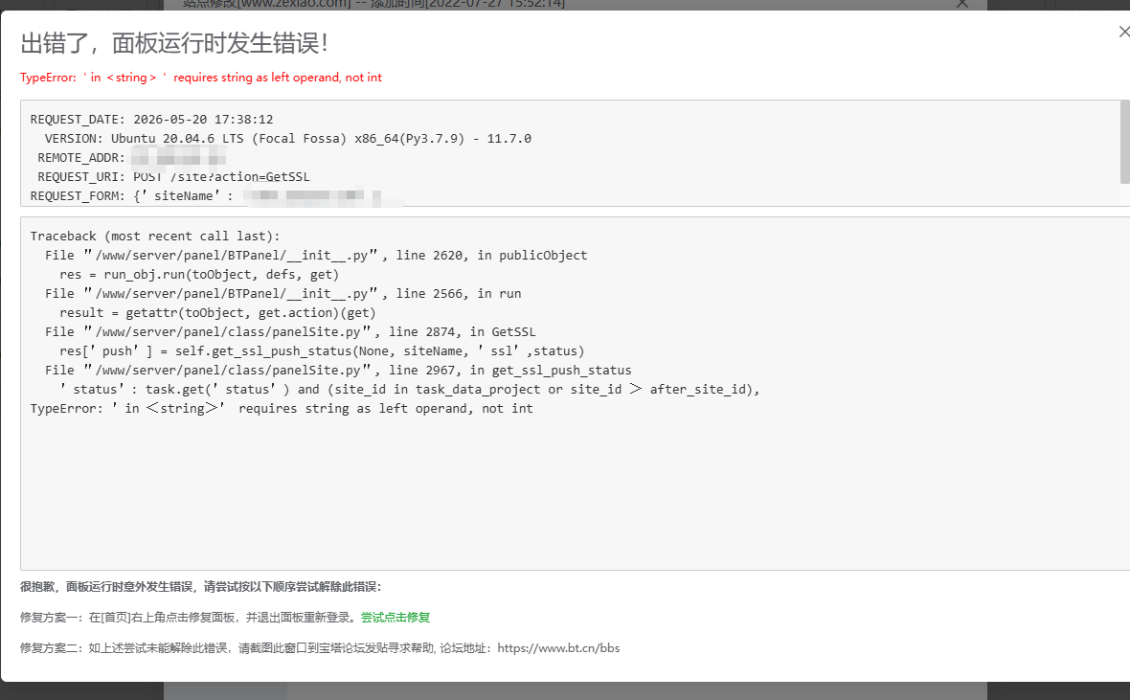Click the background window title 站点修改
This screenshot has height=700, width=1130.
point(373,4)
